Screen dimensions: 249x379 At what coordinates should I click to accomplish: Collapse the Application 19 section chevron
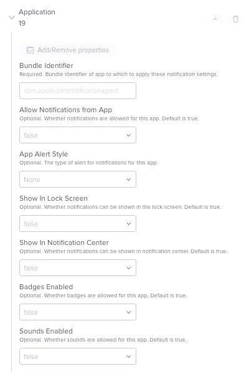[12, 17]
